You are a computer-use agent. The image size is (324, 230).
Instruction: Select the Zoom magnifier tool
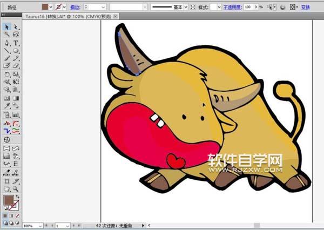pyautogui.click(x=16, y=189)
